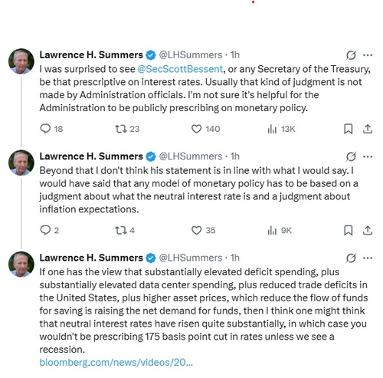Open the bloomberg.com news video link
The width and height of the screenshot is (383, 378).
(116, 363)
